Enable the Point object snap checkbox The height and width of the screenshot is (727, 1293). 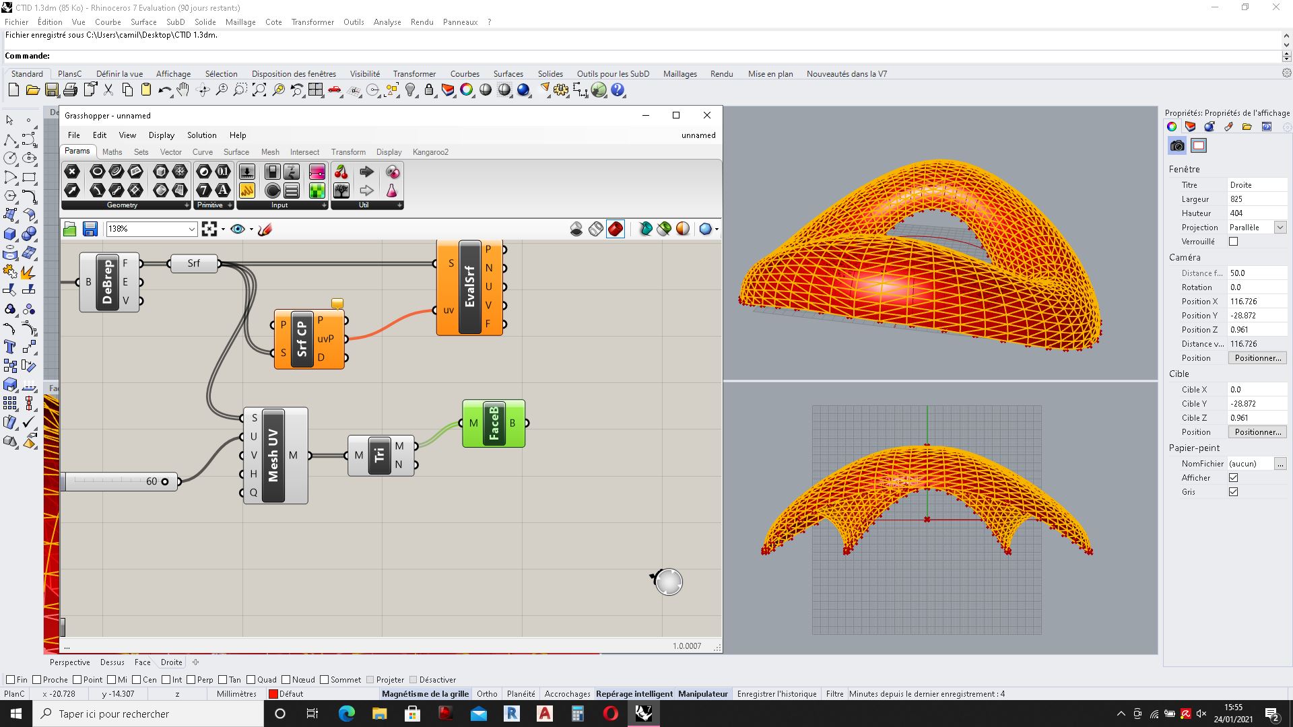coord(77,679)
